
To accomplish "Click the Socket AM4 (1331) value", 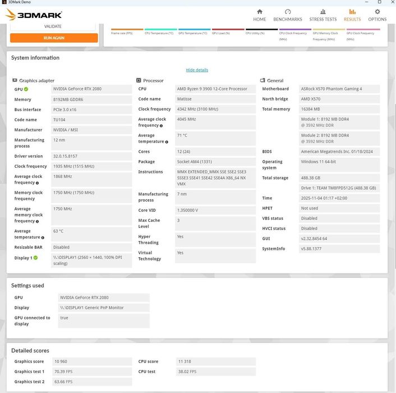I will 215,162.
